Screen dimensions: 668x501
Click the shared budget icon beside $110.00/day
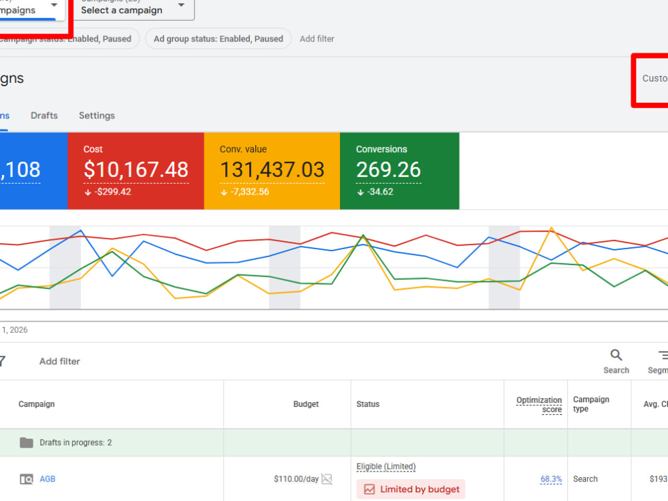click(x=327, y=479)
